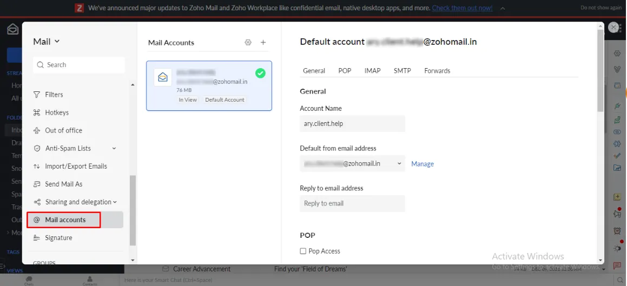Open Hotkeys settings
The width and height of the screenshot is (627, 286).
[57, 112]
